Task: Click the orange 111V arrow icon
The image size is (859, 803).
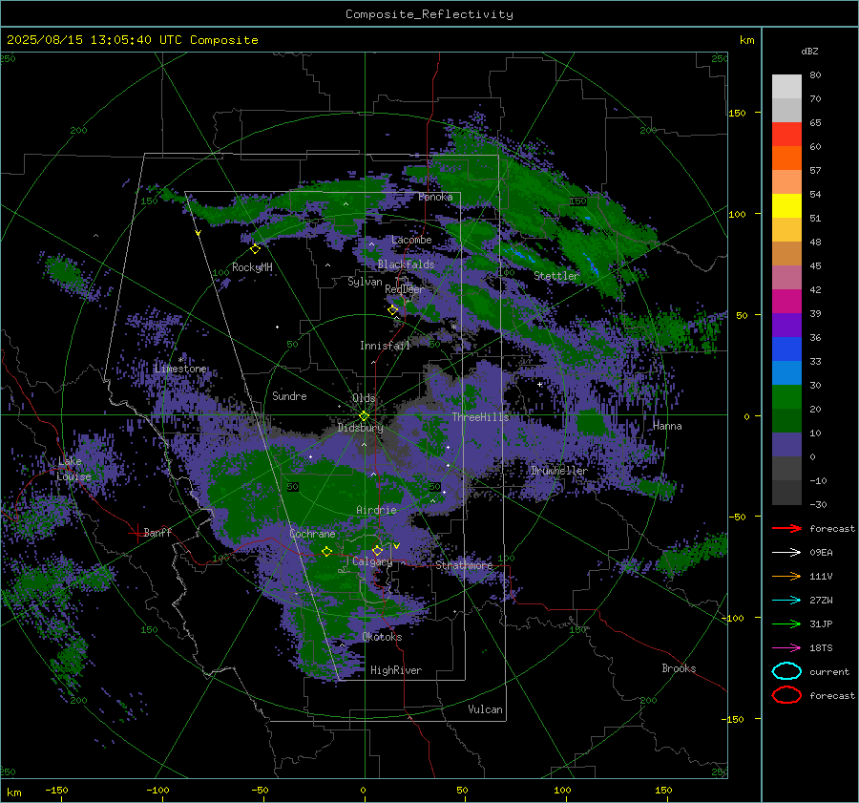Action: (x=786, y=576)
